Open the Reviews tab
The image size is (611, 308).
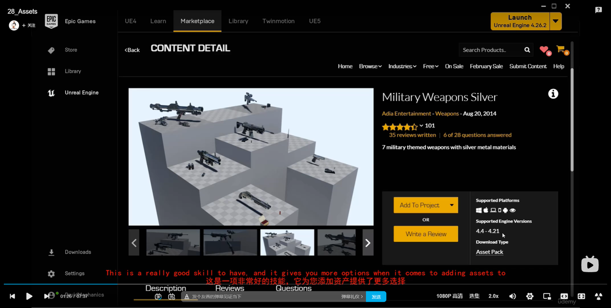coord(230,288)
